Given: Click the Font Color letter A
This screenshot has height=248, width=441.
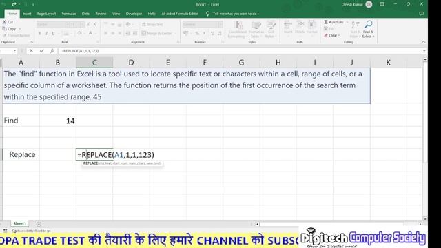Looking at the screenshot, I should point(90,34).
